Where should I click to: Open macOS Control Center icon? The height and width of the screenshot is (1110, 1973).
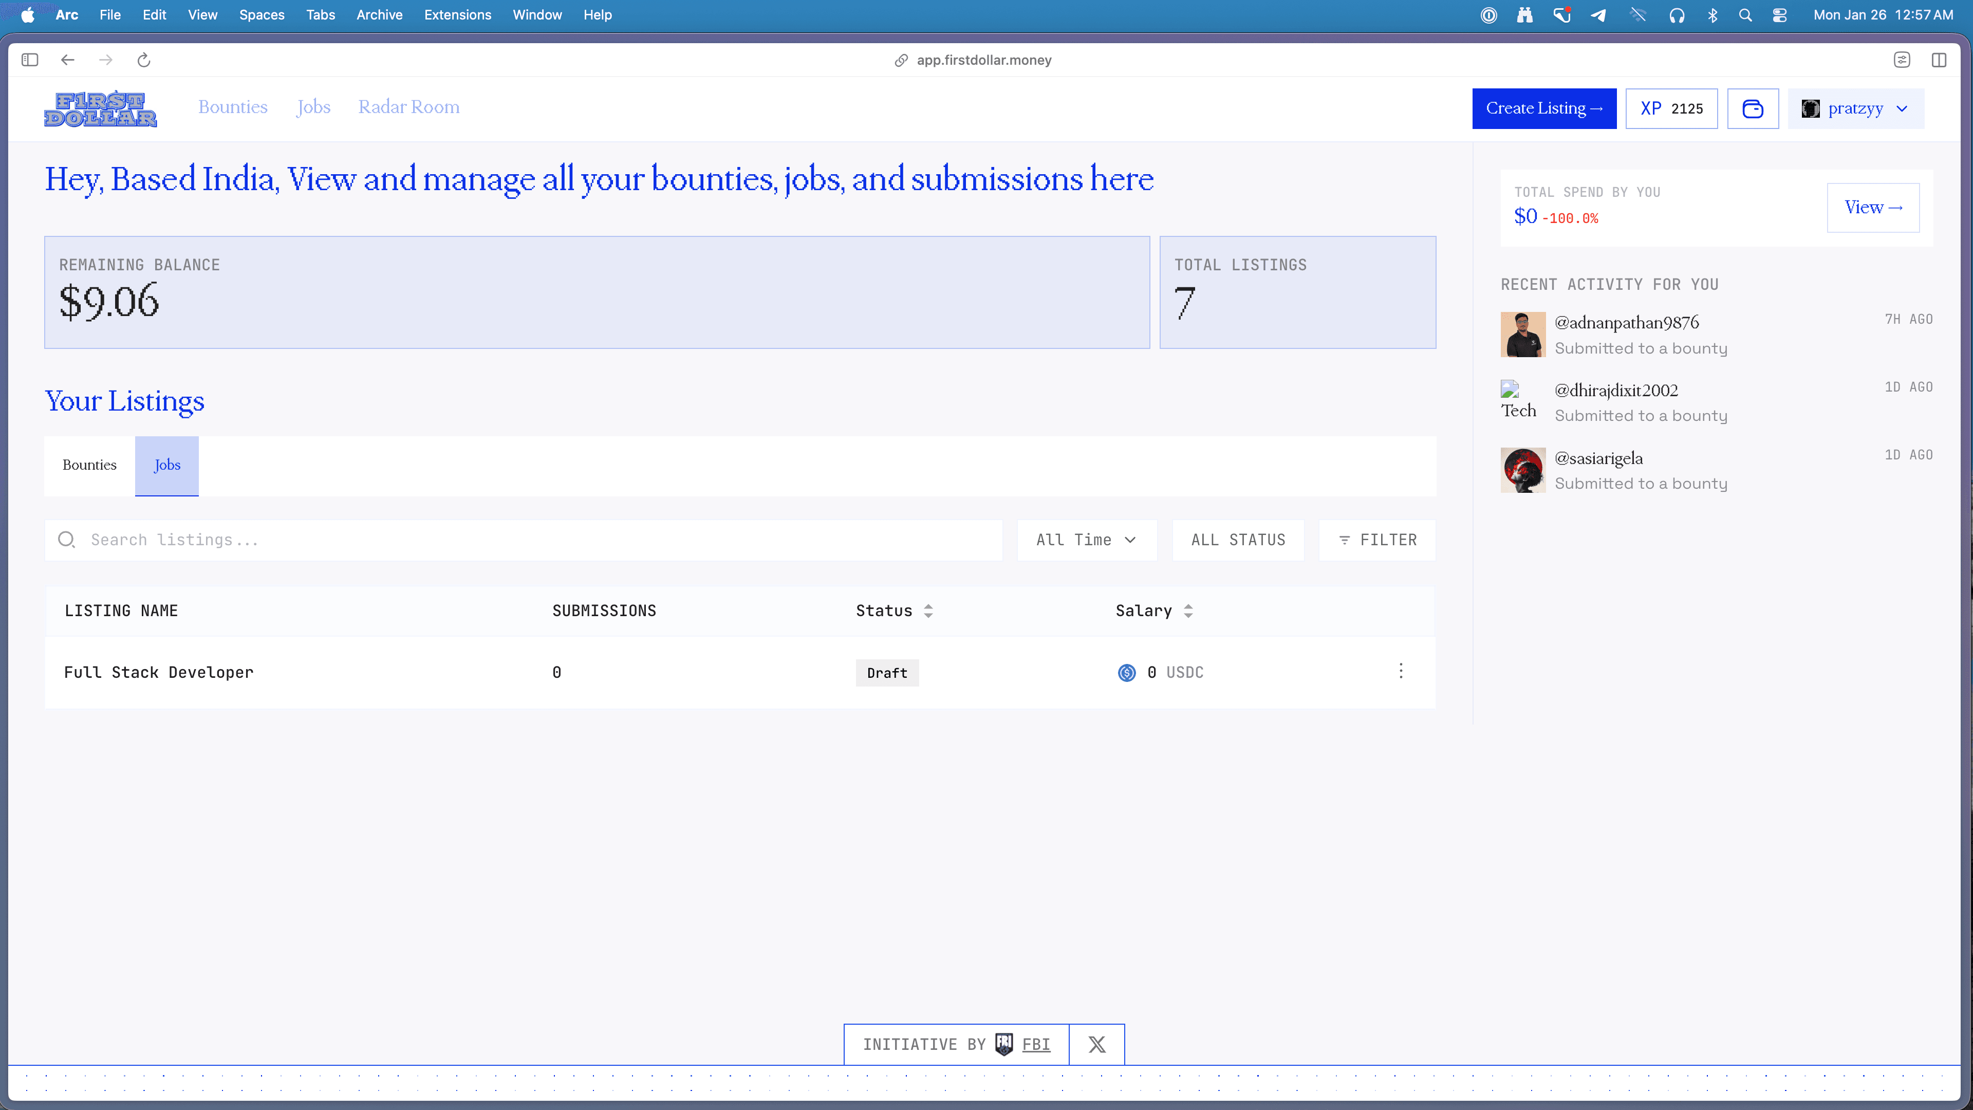pyautogui.click(x=1779, y=15)
